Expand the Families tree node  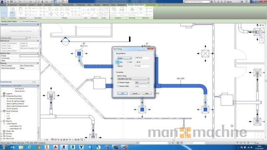[2, 134]
